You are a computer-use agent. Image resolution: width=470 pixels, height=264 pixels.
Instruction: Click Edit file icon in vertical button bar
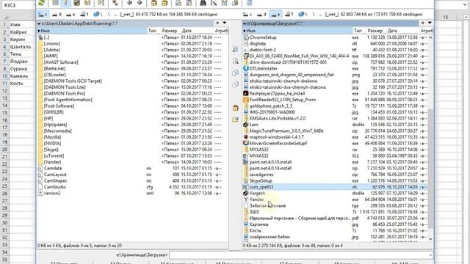click(x=235, y=61)
